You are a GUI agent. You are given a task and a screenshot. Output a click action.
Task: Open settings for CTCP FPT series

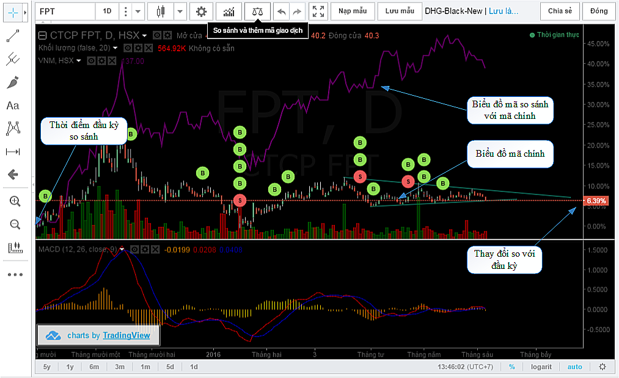click(167, 35)
